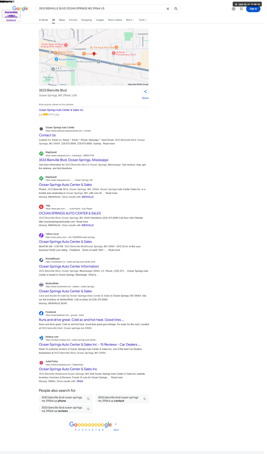Screen dimensions: 267x454
Task: Click the feedback link at top left
Action: (11, 20)
